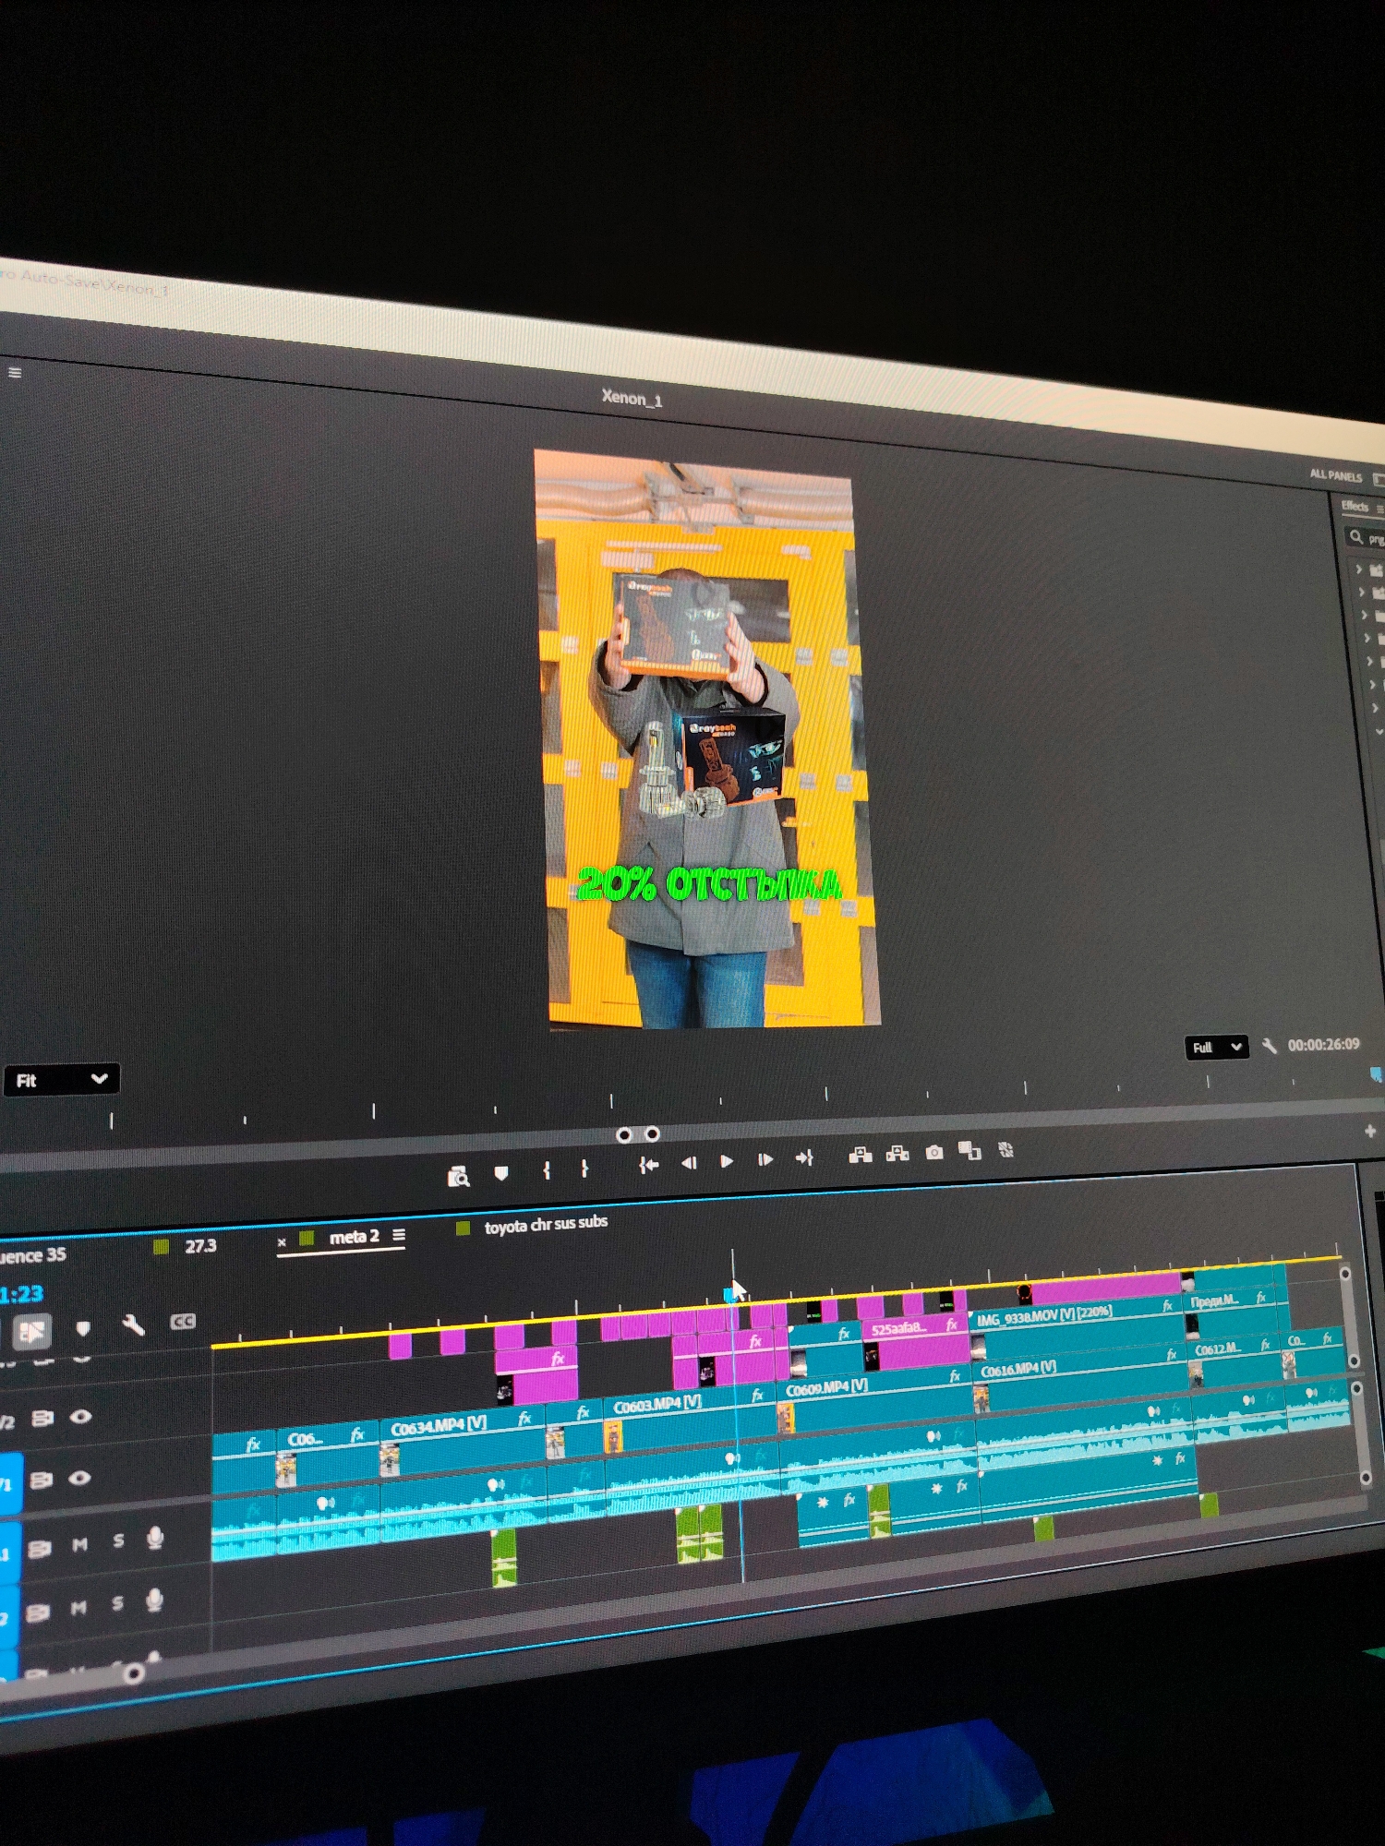Mute the A1 audio track

80,1544
